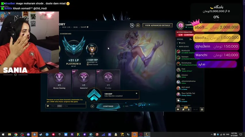Open friend Lilosioo in list

click(190, 76)
